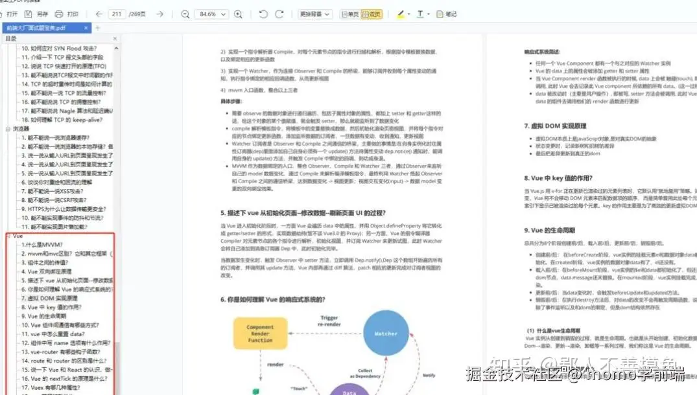Collapse the Vue outline section
Viewport: 697px width, 395px height.
click(8, 236)
